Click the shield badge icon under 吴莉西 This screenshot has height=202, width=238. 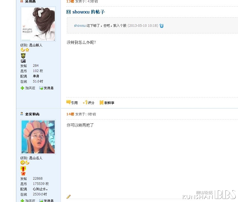(x=23, y=56)
